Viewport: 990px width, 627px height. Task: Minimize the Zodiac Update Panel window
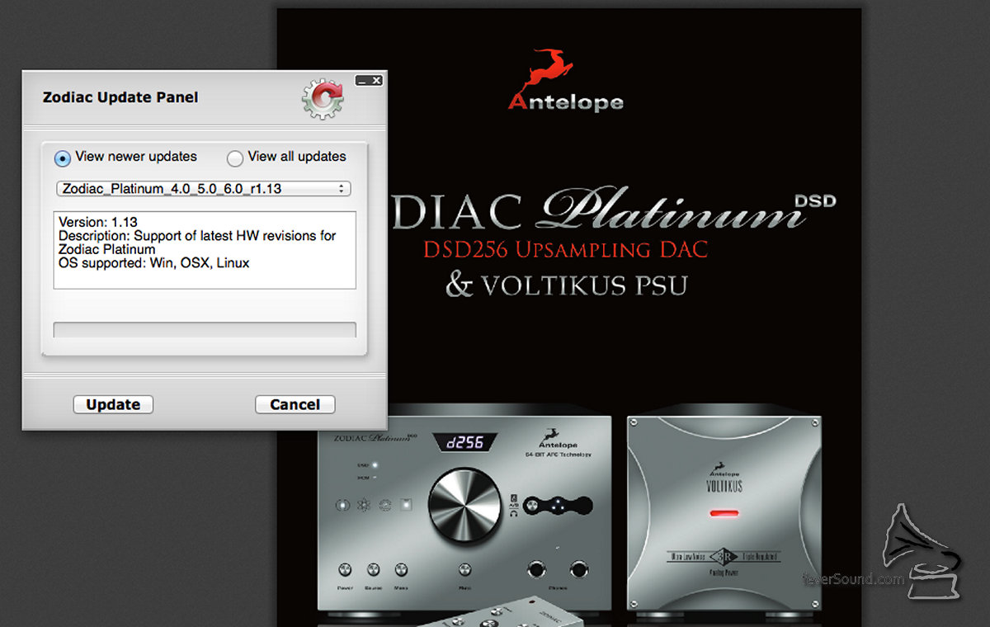(362, 80)
